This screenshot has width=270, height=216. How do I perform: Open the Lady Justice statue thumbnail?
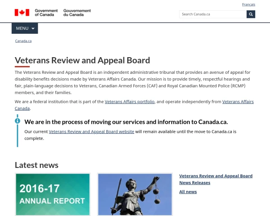[135, 194]
